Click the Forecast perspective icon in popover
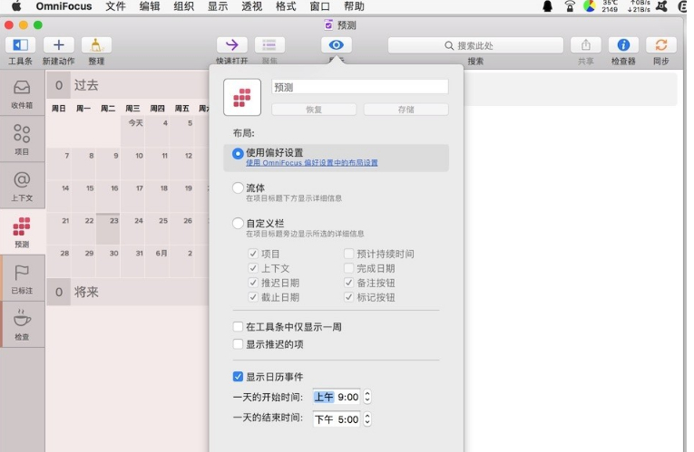The height and width of the screenshot is (452, 694). click(242, 97)
